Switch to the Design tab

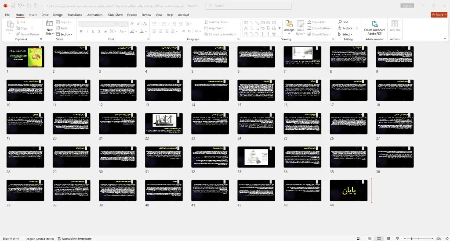click(x=58, y=14)
